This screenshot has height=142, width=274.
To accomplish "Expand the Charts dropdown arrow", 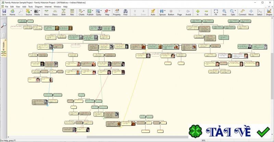I will tap(84, 11).
